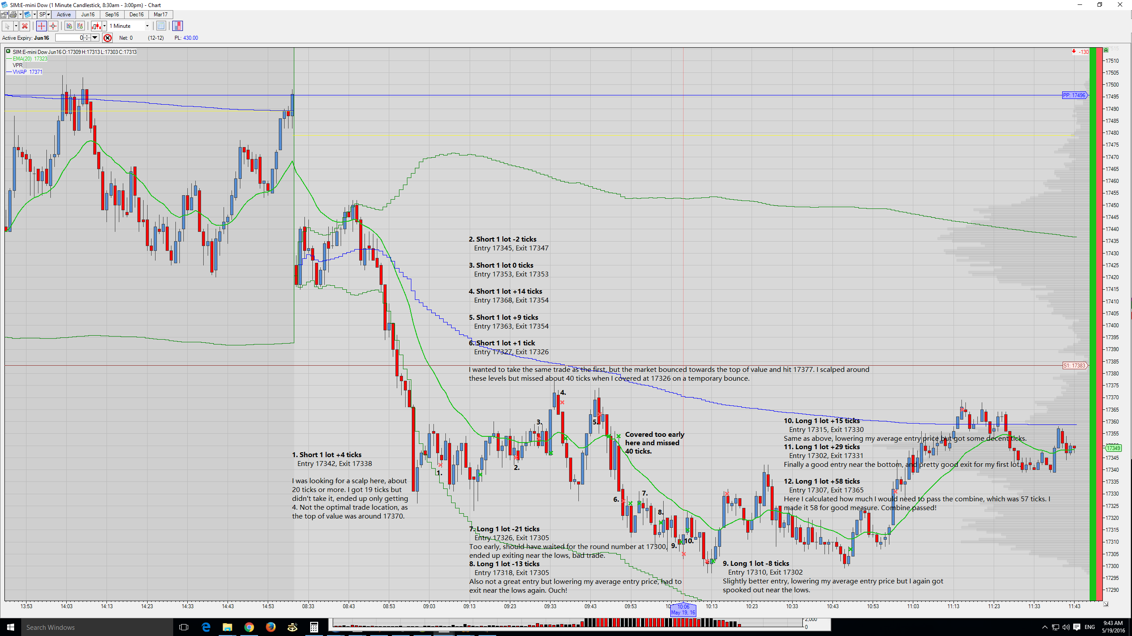
Task: Click the order quantity input field
Action: [x=69, y=38]
